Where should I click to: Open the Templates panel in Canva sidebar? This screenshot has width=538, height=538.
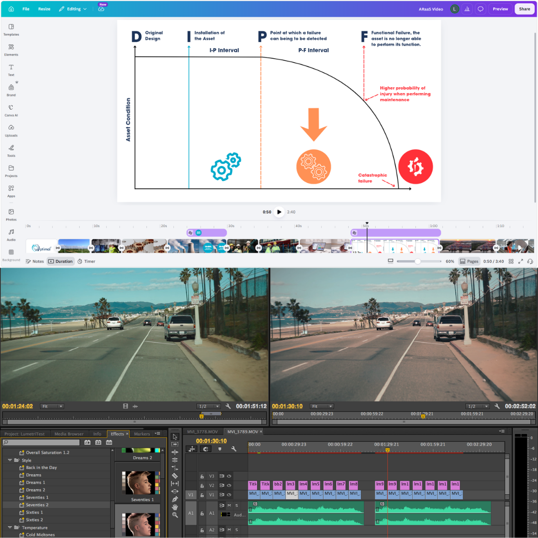(x=11, y=30)
